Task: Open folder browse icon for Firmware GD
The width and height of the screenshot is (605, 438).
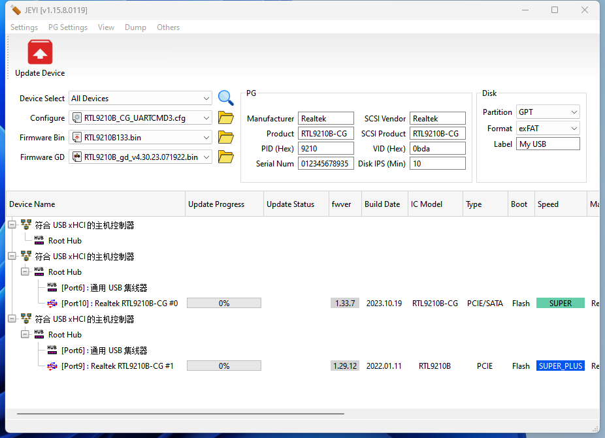Action: coord(225,157)
